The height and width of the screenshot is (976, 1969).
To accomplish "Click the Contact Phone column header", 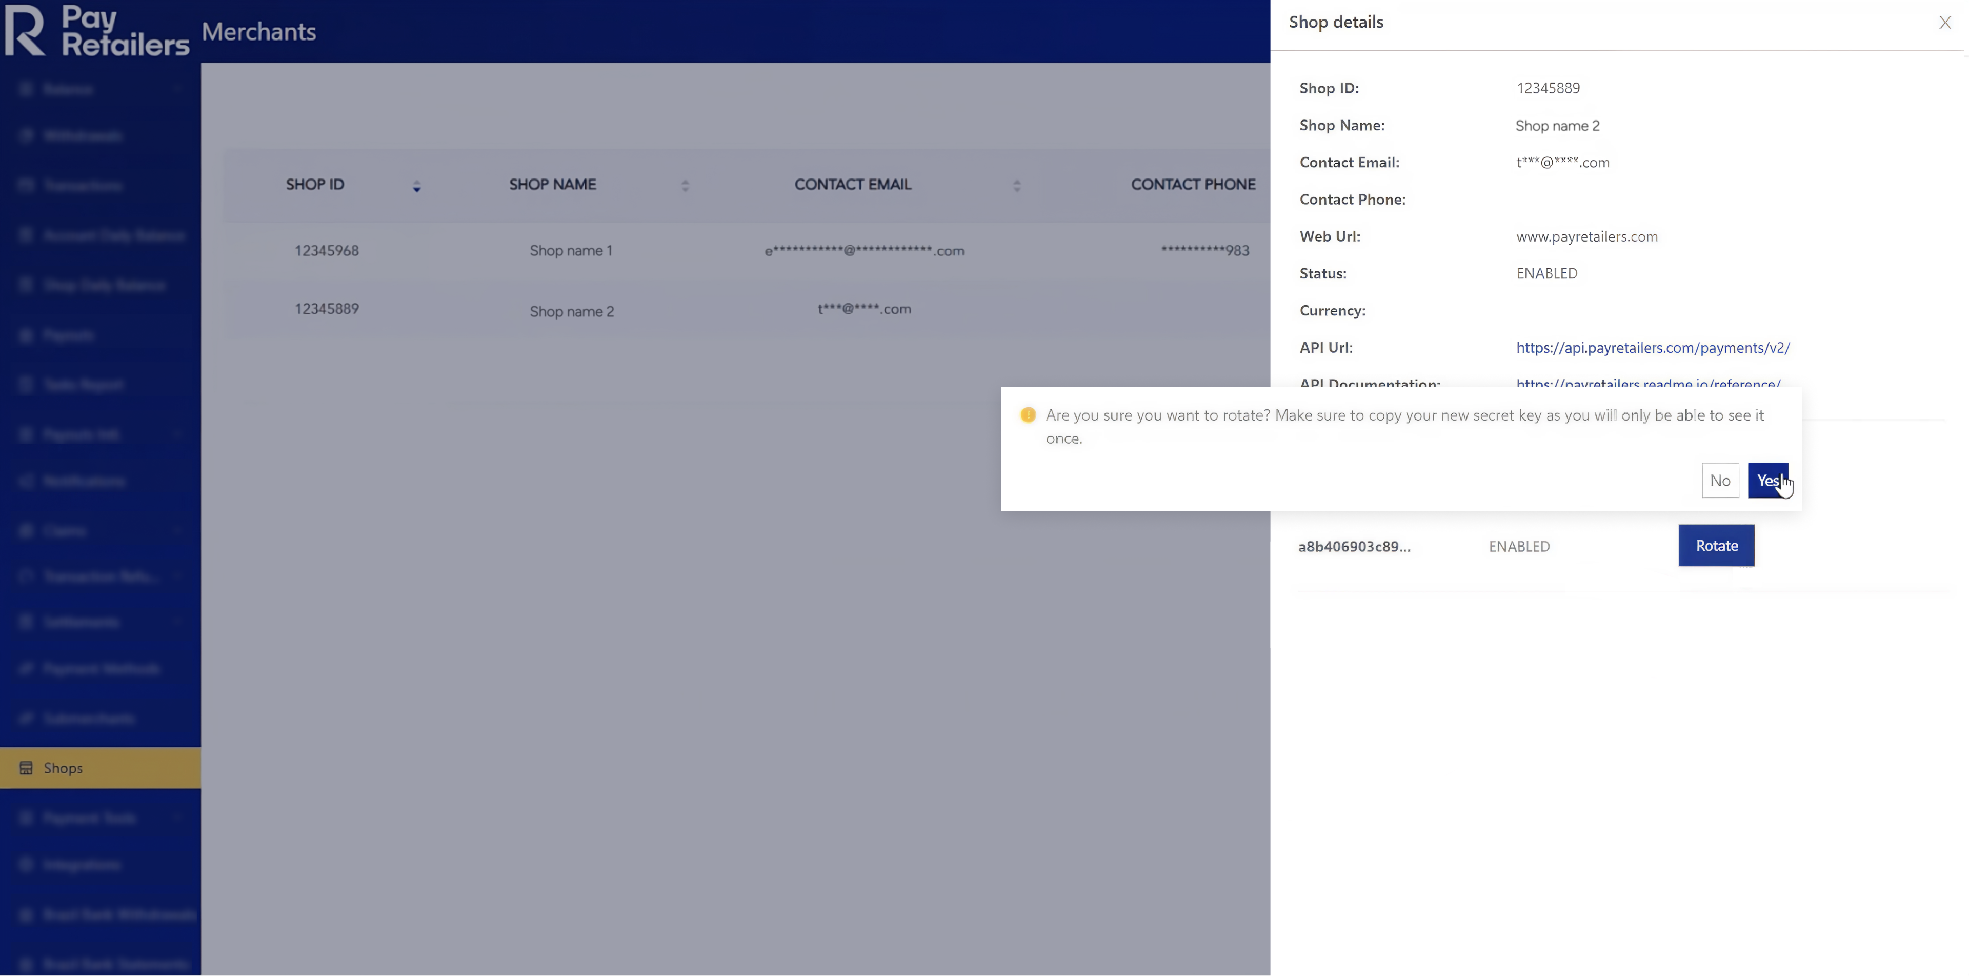I will coord(1192,184).
